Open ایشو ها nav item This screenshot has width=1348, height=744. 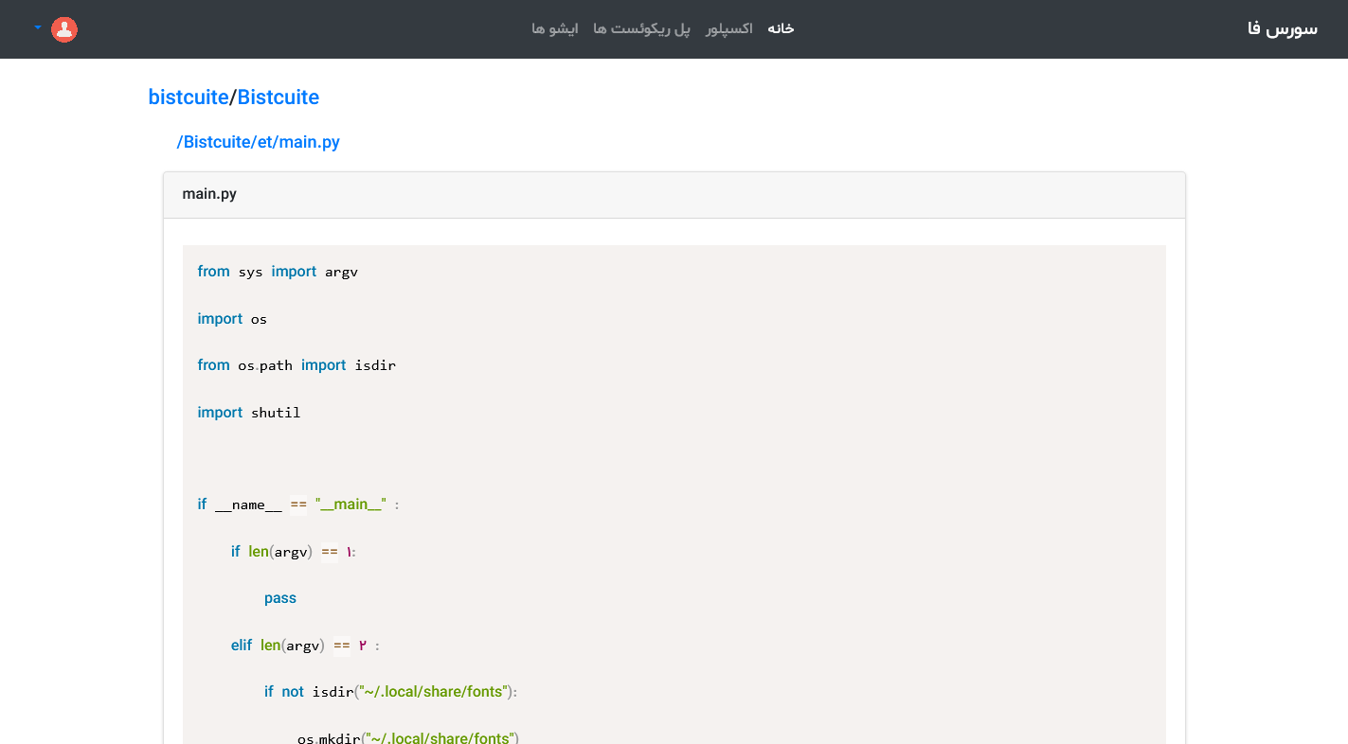pyautogui.click(x=555, y=29)
